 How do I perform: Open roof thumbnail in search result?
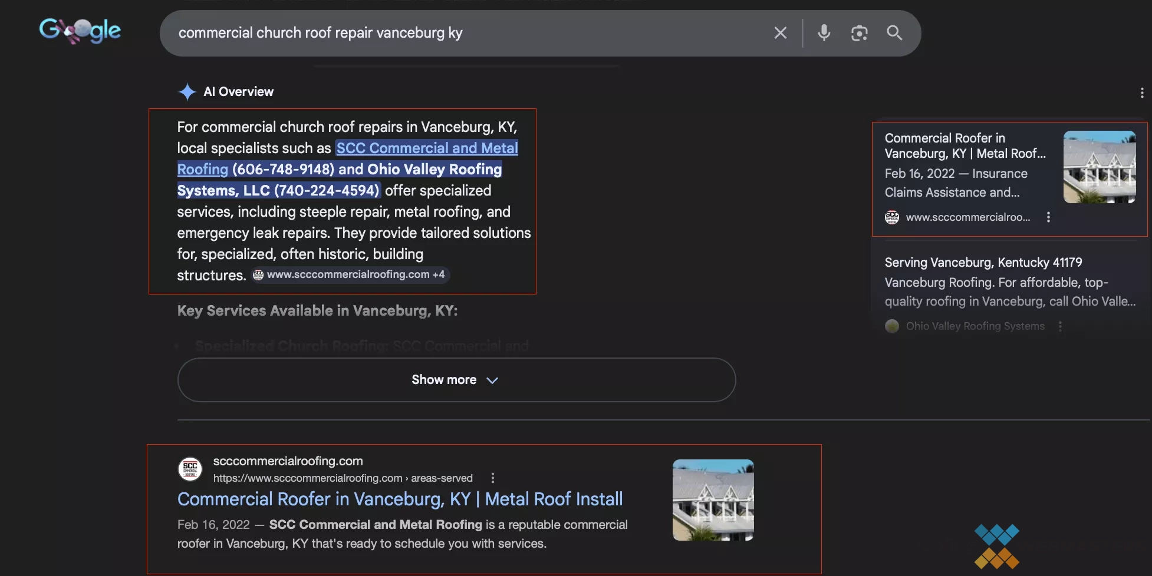tap(713, 500)
